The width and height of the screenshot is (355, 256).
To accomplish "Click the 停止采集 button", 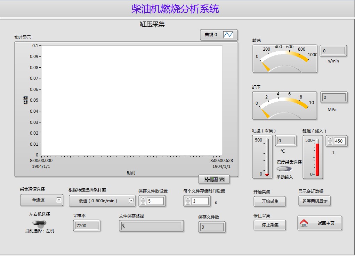I will pos(270,225).
